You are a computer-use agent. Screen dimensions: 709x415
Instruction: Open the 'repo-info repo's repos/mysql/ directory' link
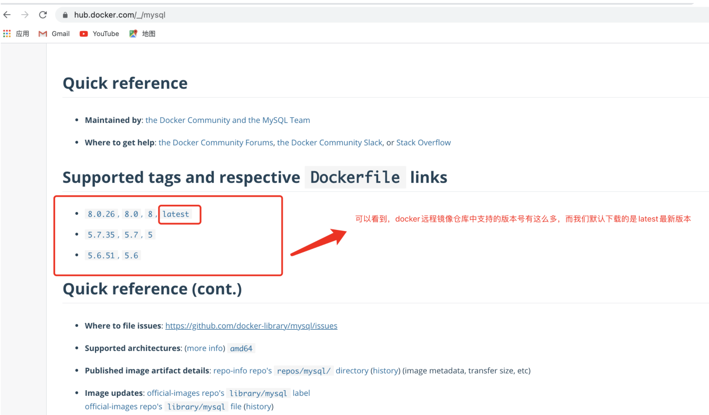click(x=291, y=371)
